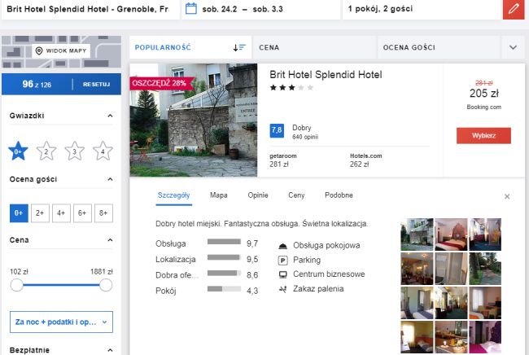Viewport: 529px width, 355px height.
Task: Click the sort order icon beside Popularność
Action: point(238,47)
